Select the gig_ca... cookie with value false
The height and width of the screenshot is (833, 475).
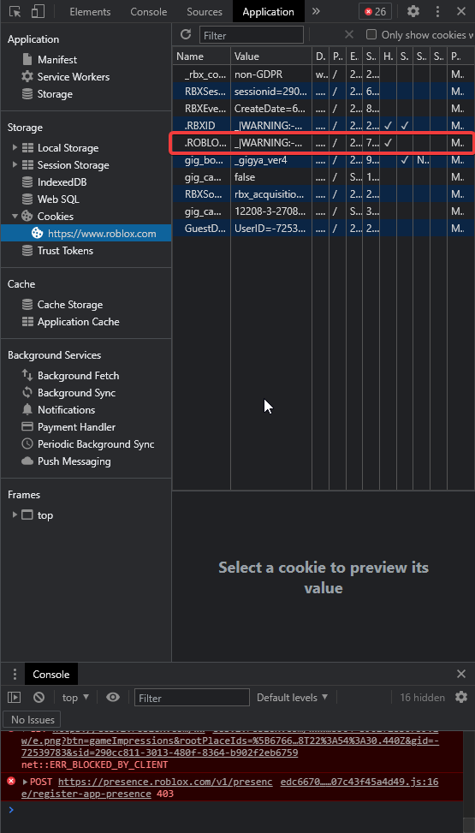323,177
